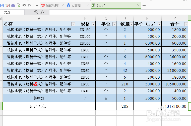Click the formula zoom magnifier icon
Viewport: 191px width, 126px height.
(x=36, y=12)
